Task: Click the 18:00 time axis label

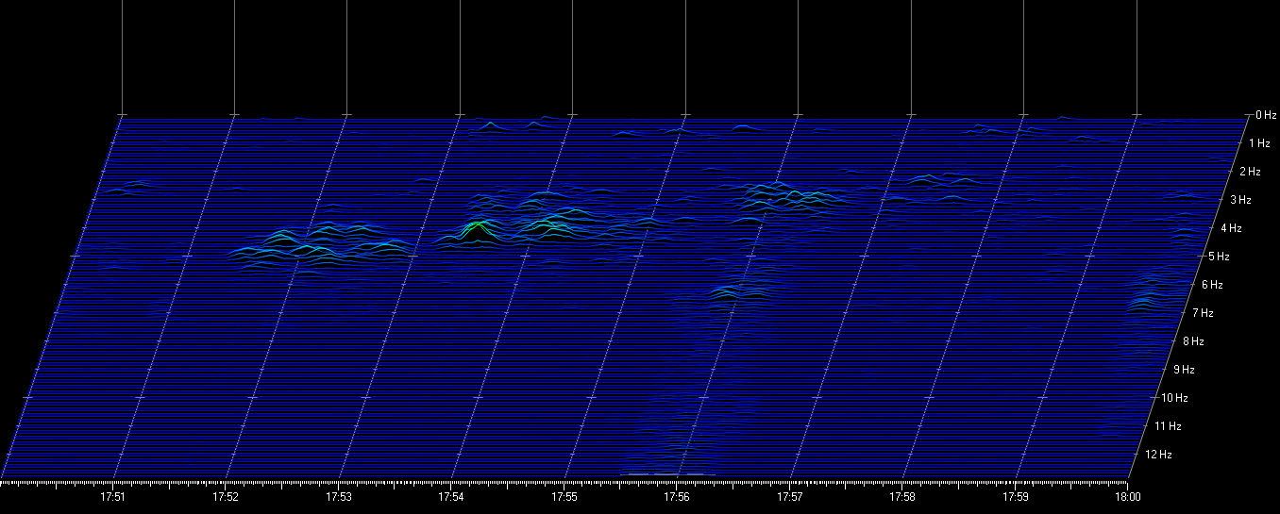Action: click(1128, 496)
